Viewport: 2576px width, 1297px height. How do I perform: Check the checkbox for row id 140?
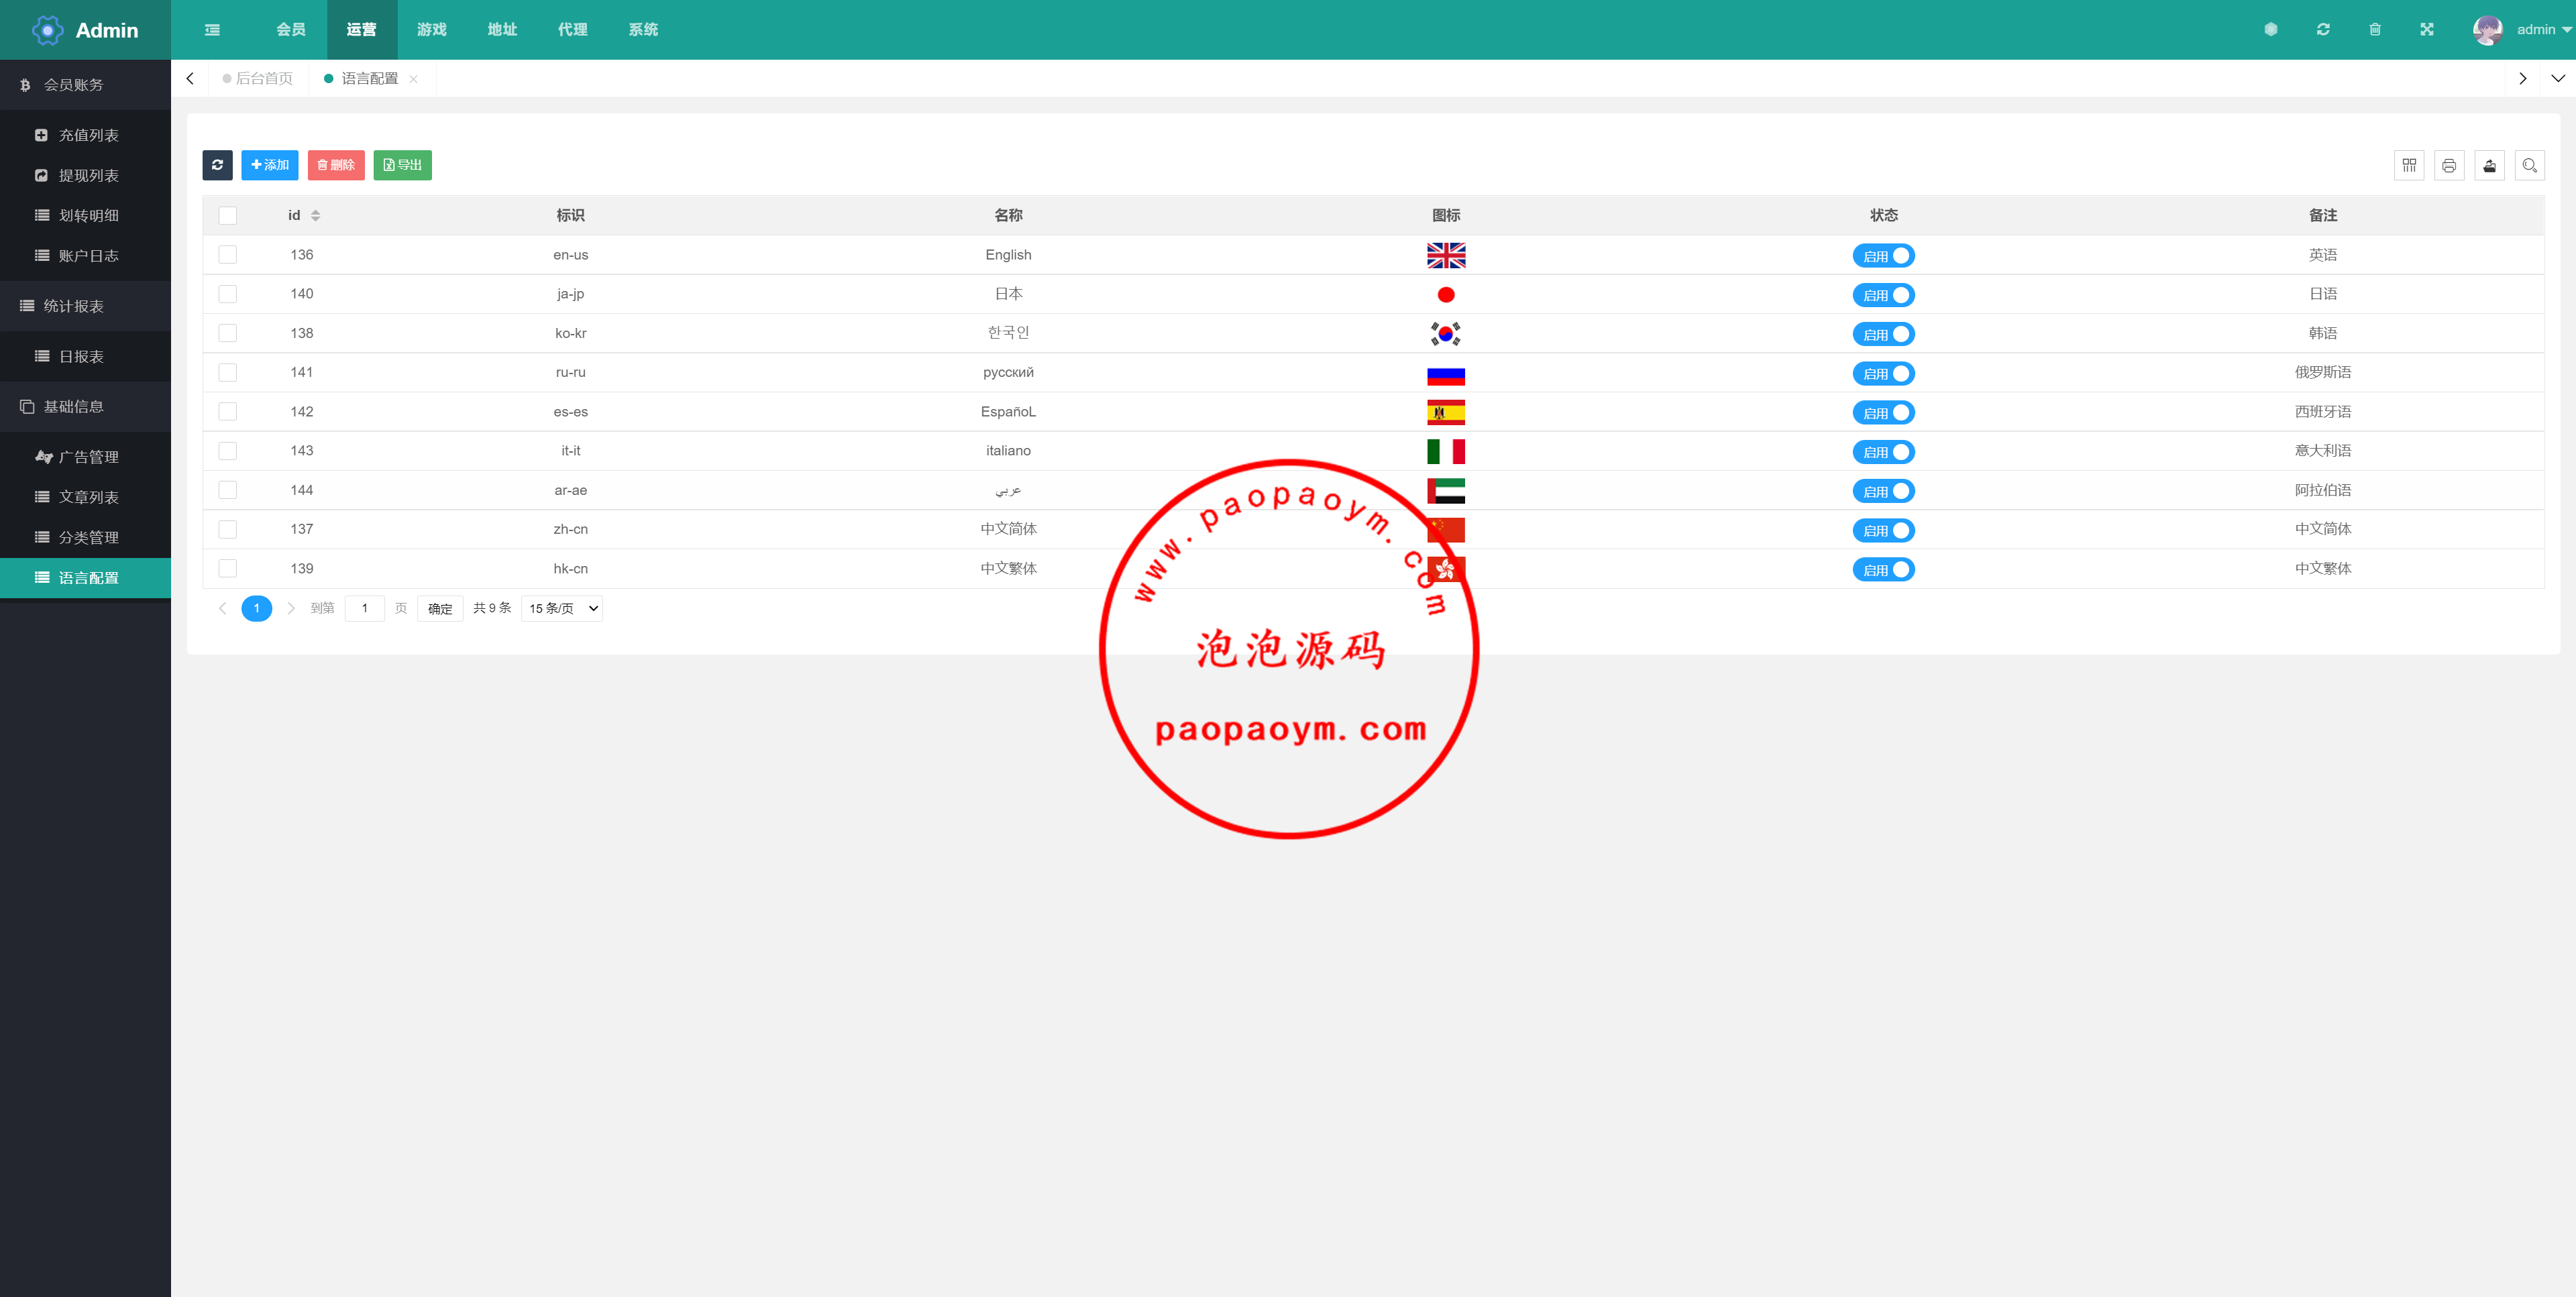(x=228, y=294)
